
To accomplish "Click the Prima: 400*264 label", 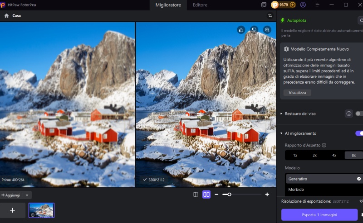I will click(x=13, y=180).
